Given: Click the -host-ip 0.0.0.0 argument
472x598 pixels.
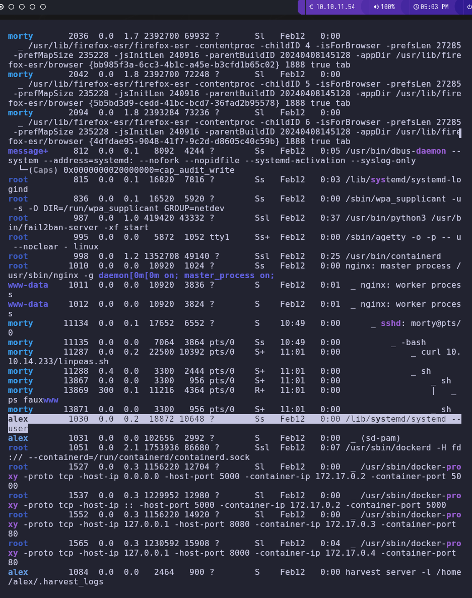Looking at the screenshot, I should point(118,477).
